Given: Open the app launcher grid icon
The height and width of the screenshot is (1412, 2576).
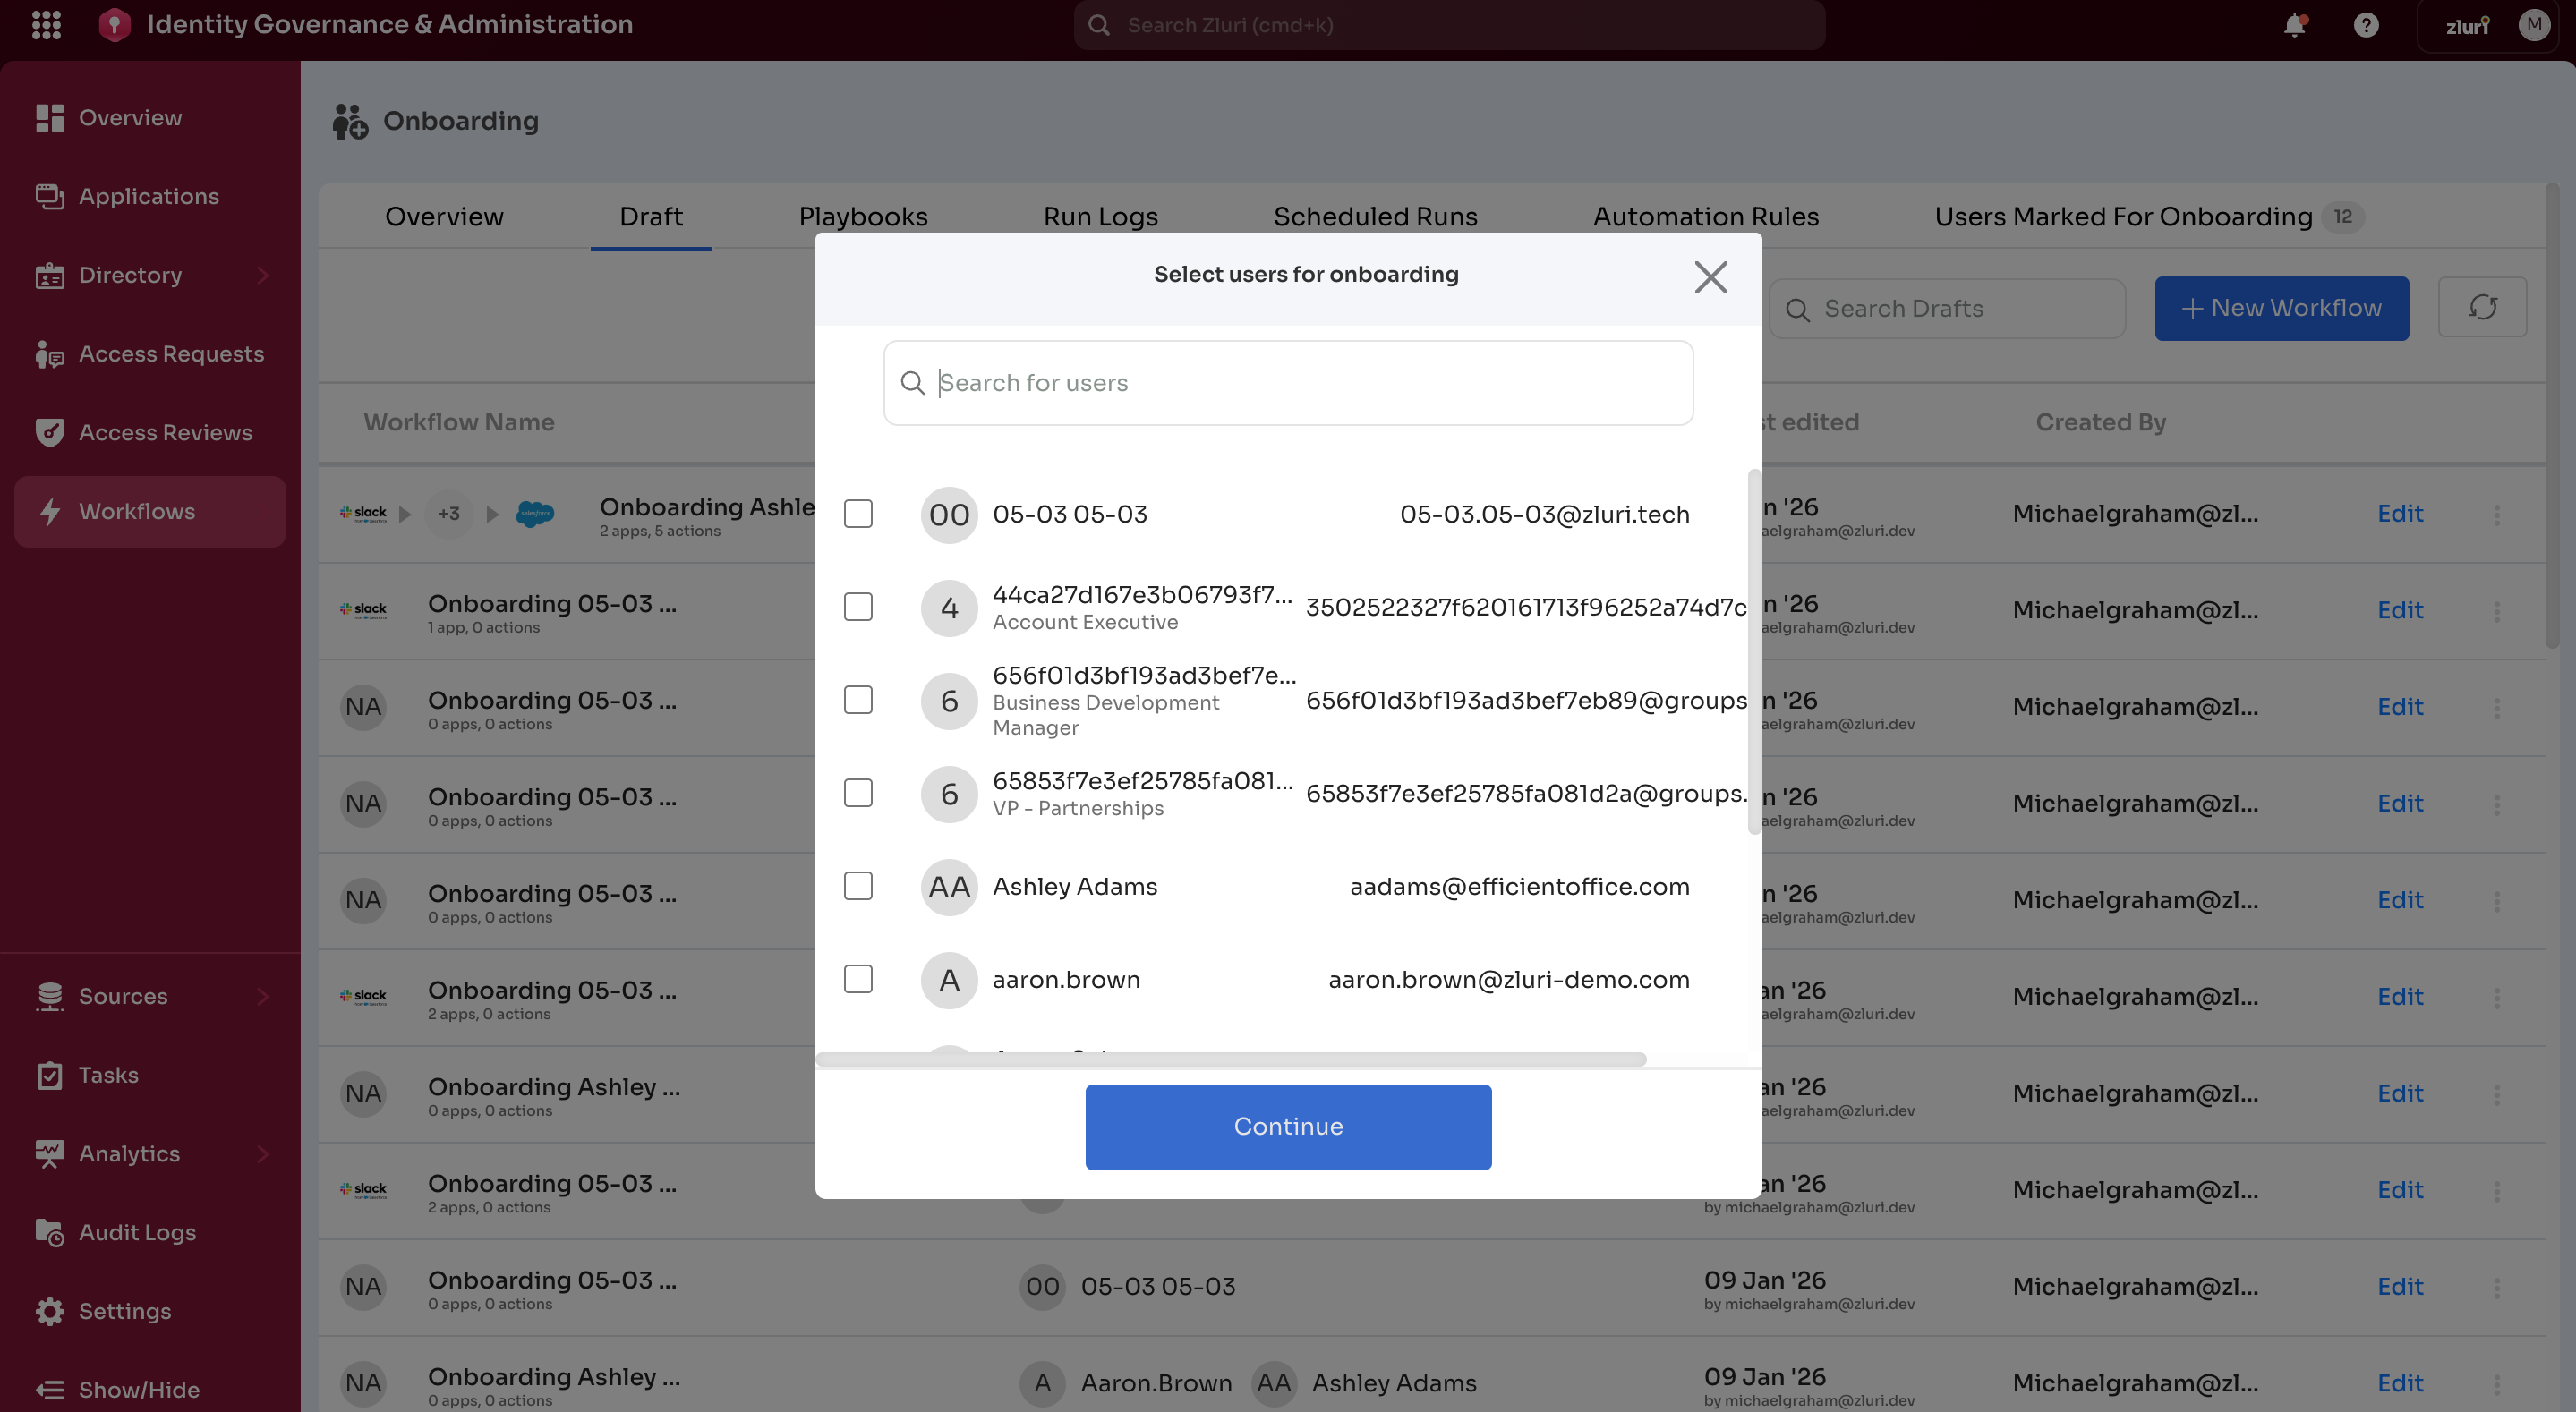Looking at the screenshot, I should pos(46,25).
